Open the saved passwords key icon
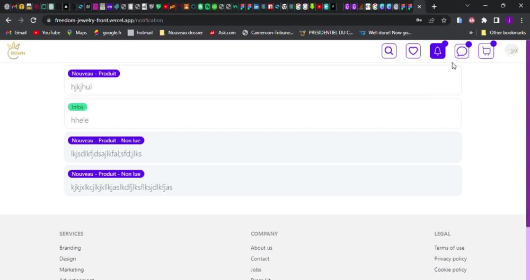The width and height of the screenshot is (530, 280). click(x=419, y=20)
